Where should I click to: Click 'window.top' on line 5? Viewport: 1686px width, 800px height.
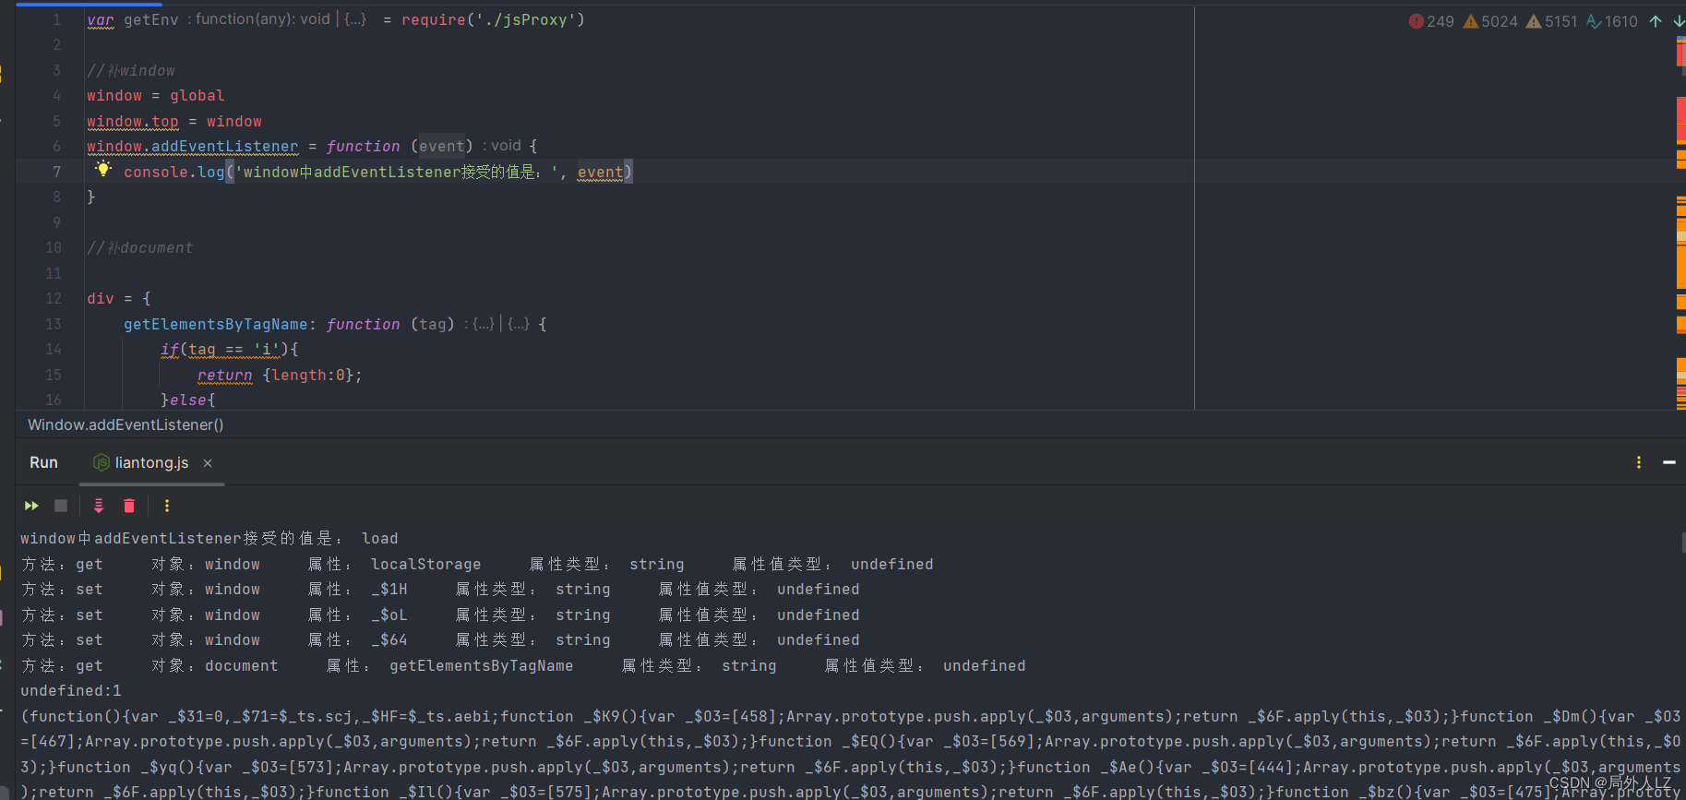click(133, 122)
